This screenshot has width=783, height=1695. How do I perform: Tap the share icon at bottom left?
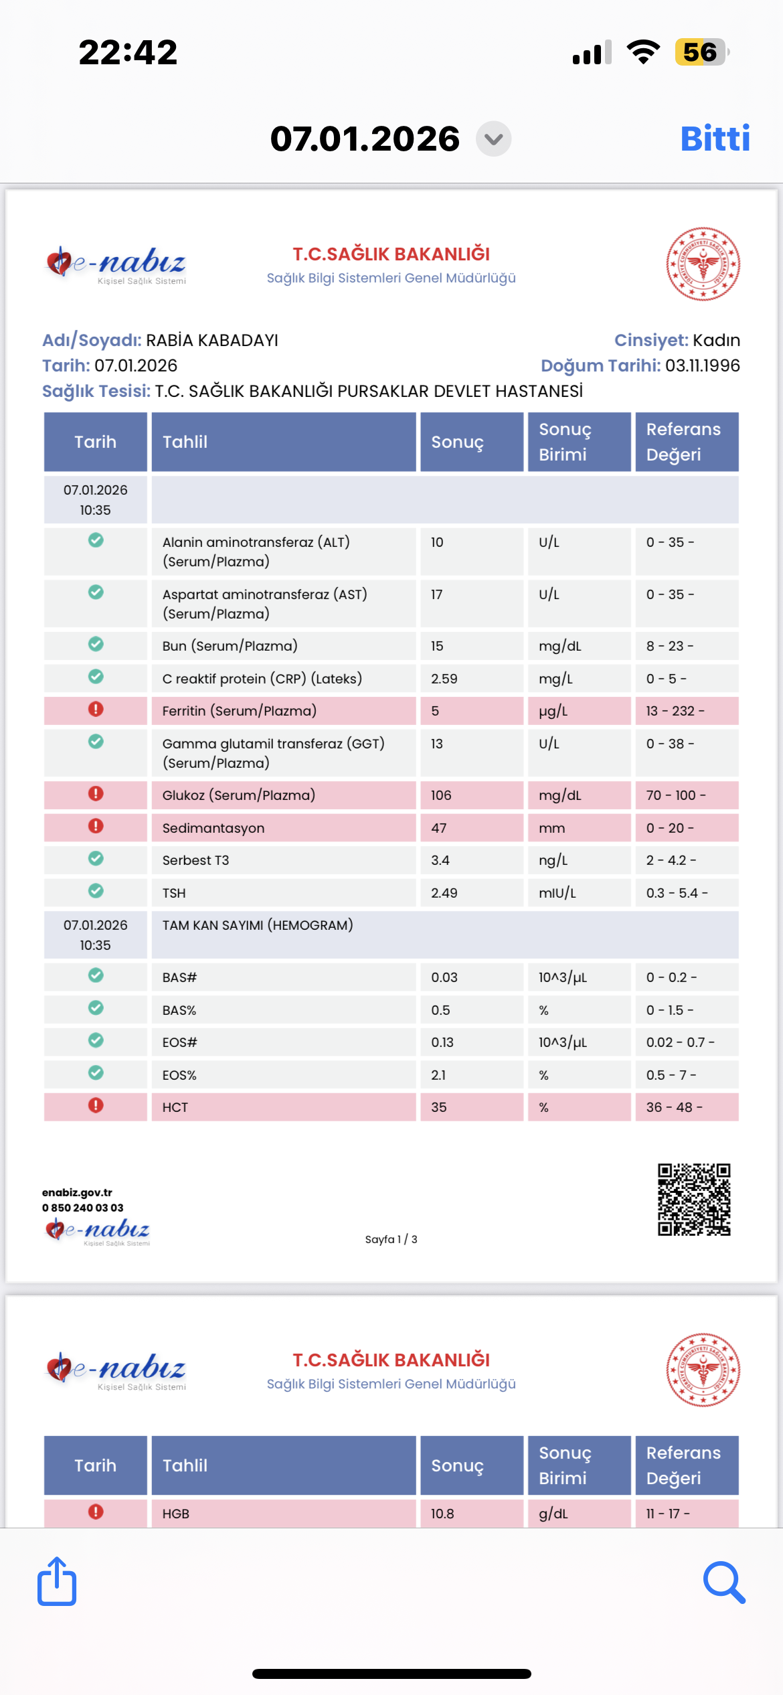coord(57,1581)
